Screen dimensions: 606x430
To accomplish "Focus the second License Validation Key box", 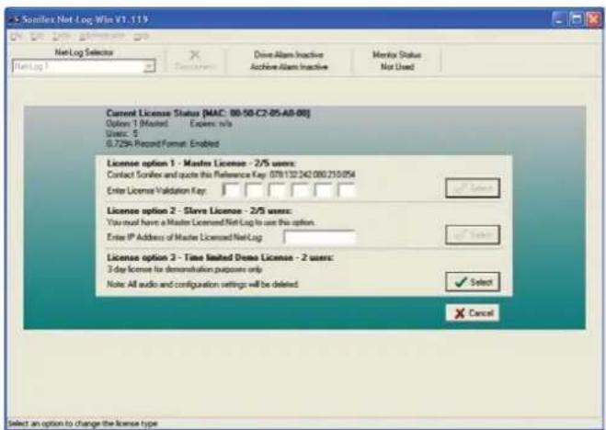I will 254,190.
